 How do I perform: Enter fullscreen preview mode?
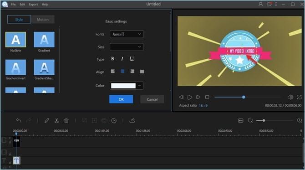(x=299, y=97)
